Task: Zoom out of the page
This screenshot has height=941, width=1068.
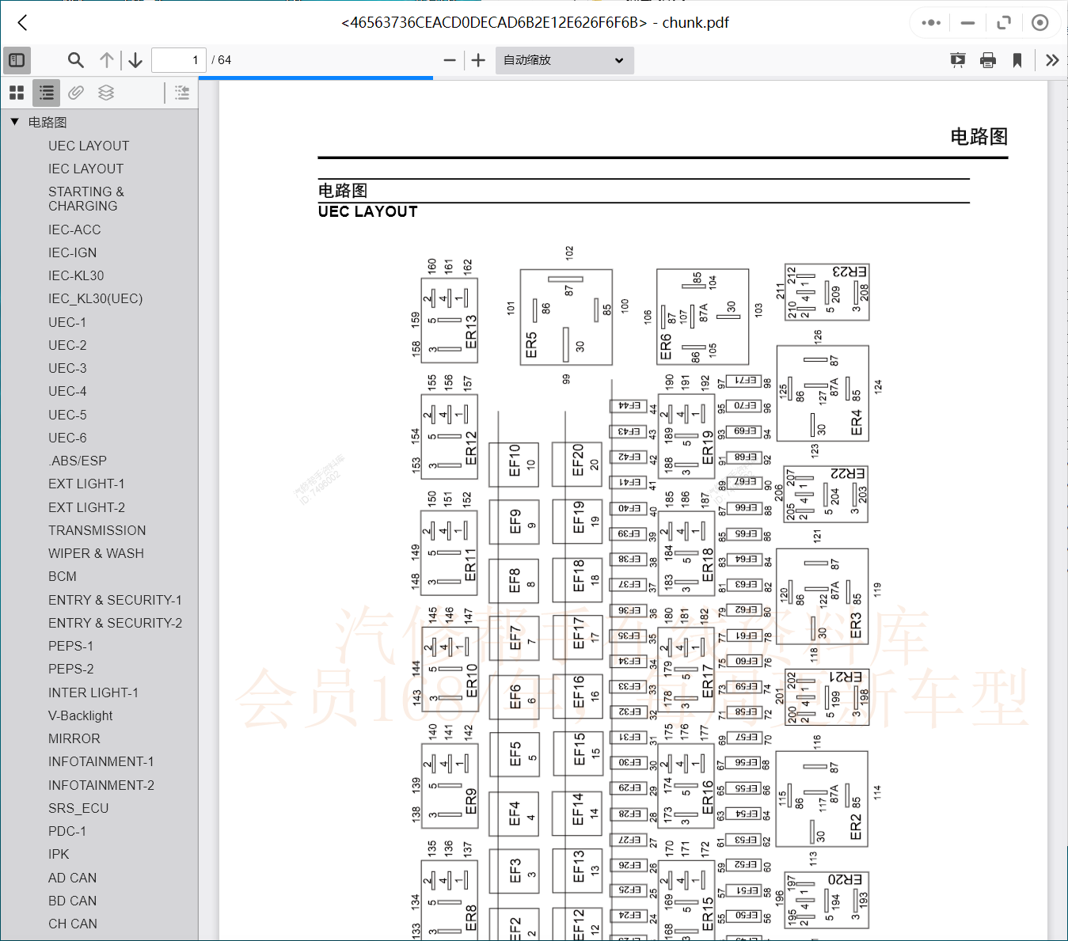Action: 449,59
